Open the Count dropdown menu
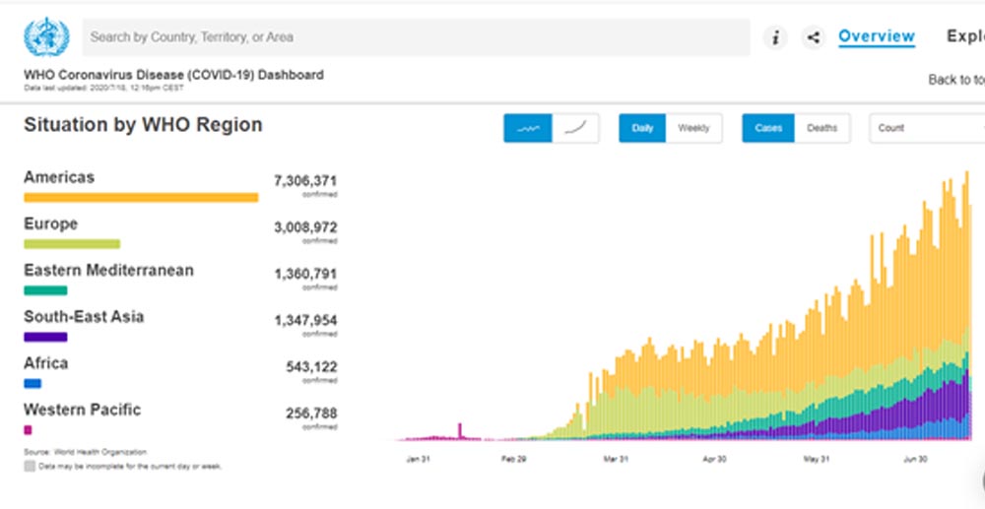This screenshot has width=985, height=509. 926,128
